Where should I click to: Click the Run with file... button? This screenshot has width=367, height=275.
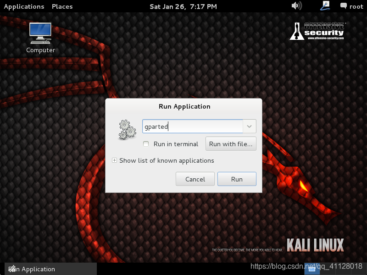point(231,144)
